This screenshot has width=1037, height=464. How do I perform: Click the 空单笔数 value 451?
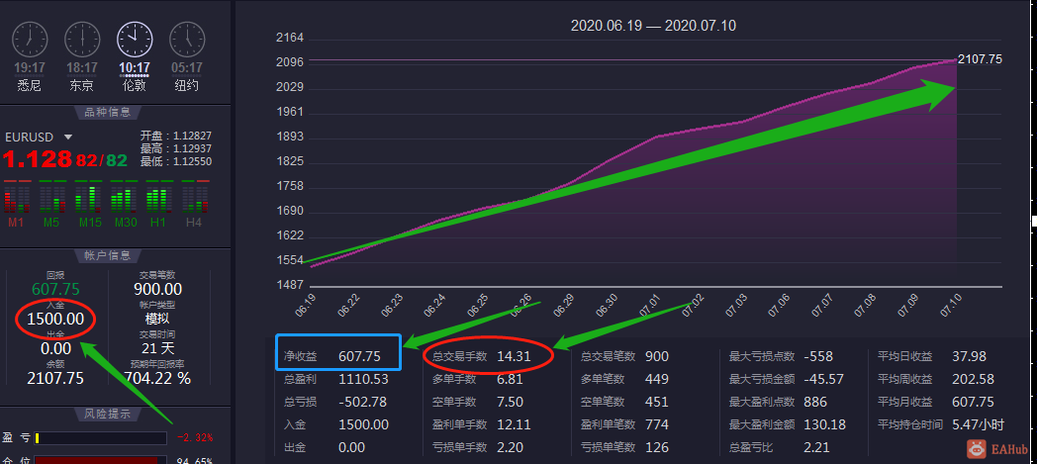657,402
